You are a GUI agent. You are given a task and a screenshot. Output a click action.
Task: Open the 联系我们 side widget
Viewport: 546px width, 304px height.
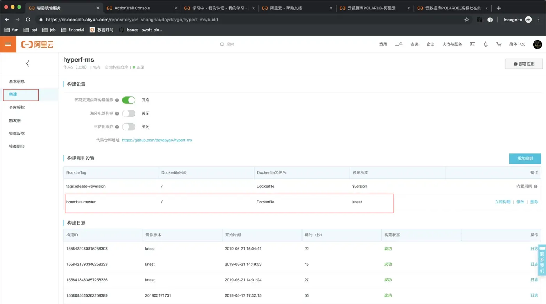(x=542, y=260)
